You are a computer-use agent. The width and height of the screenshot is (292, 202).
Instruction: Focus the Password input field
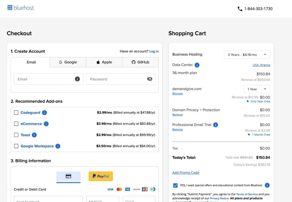121,79
